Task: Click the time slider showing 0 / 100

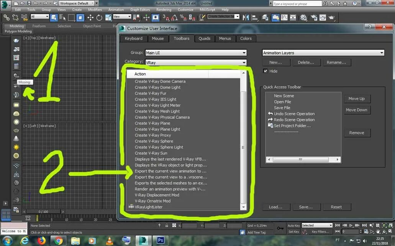Action: pyautogui.click(x=44, y=212)
